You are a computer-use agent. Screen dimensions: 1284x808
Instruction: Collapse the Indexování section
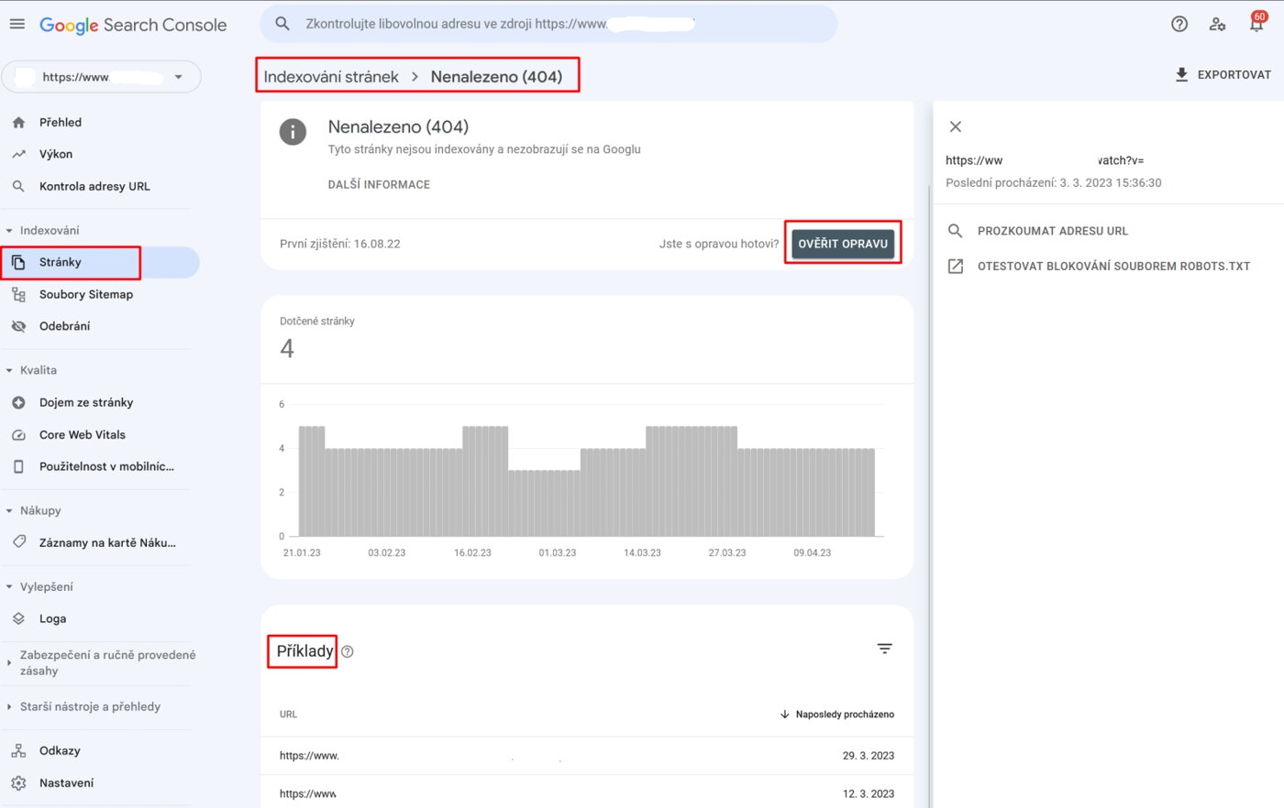pyautogui.click(x=9, y=230)
